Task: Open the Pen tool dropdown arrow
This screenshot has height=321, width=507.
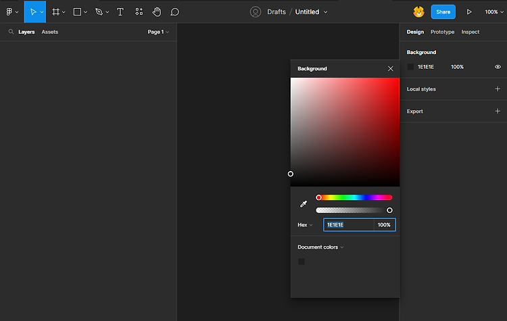Action: click(x=107, y=12)
